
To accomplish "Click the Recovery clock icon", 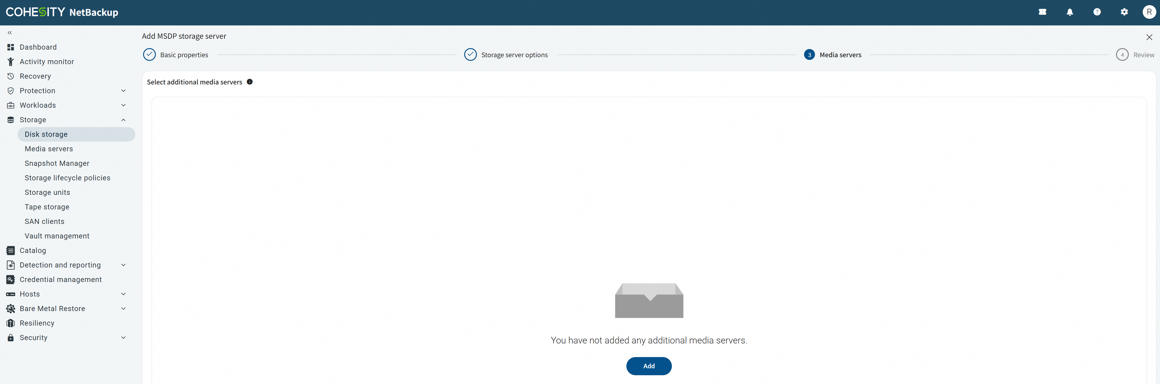I will point(11,77).
